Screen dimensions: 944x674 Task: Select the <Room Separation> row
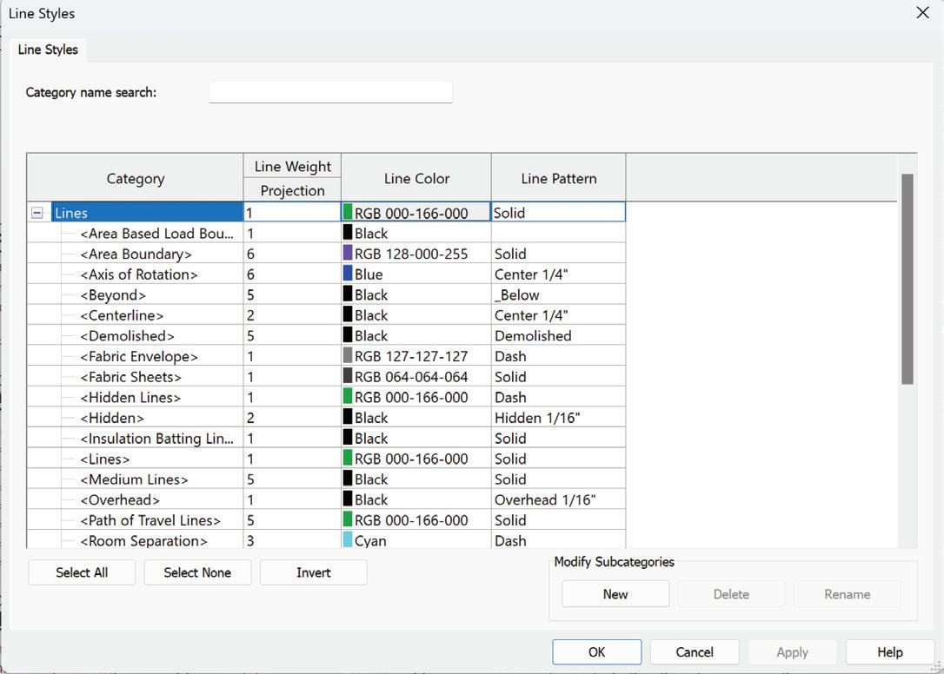pyautogui.click(x=144, y=539)
